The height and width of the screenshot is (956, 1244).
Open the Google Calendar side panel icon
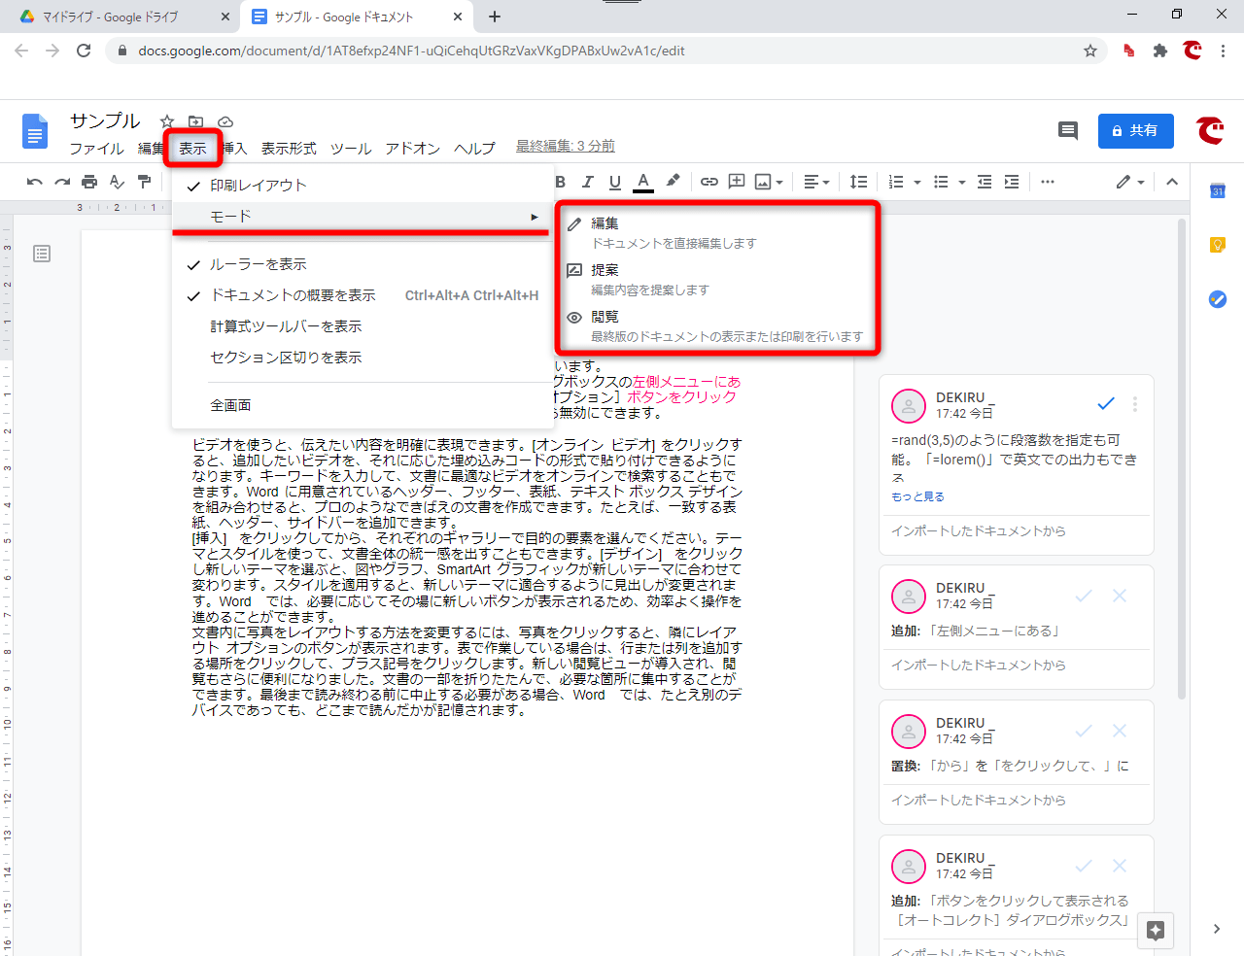(1218, 190)
